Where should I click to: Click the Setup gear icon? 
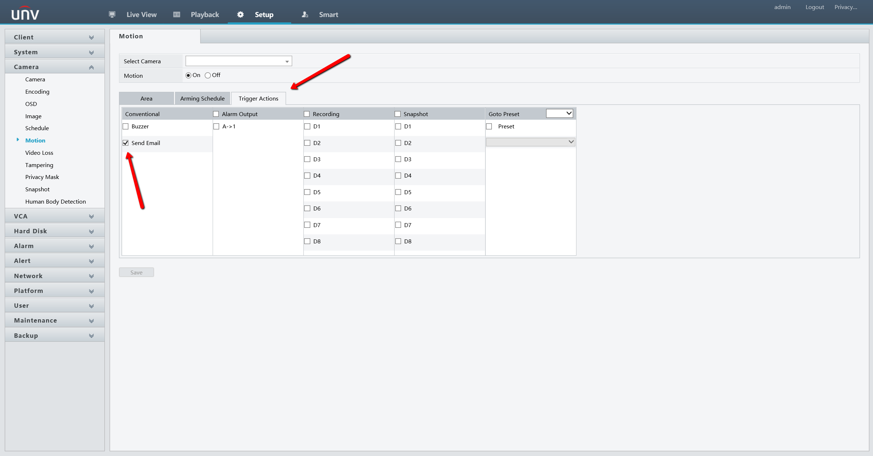point(240,14)
